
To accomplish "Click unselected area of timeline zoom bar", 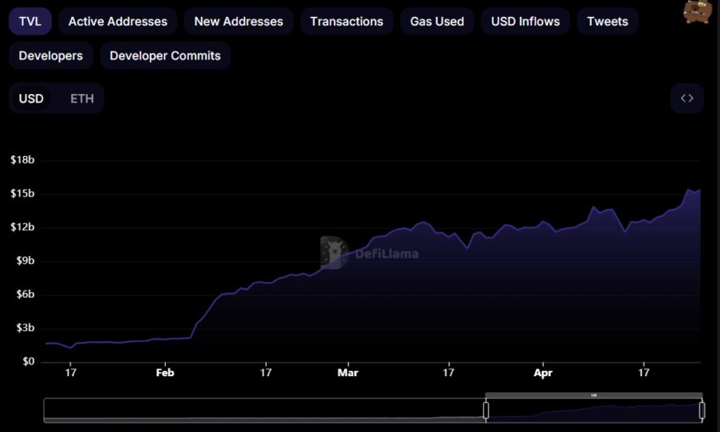I will (x=263, y=410).
